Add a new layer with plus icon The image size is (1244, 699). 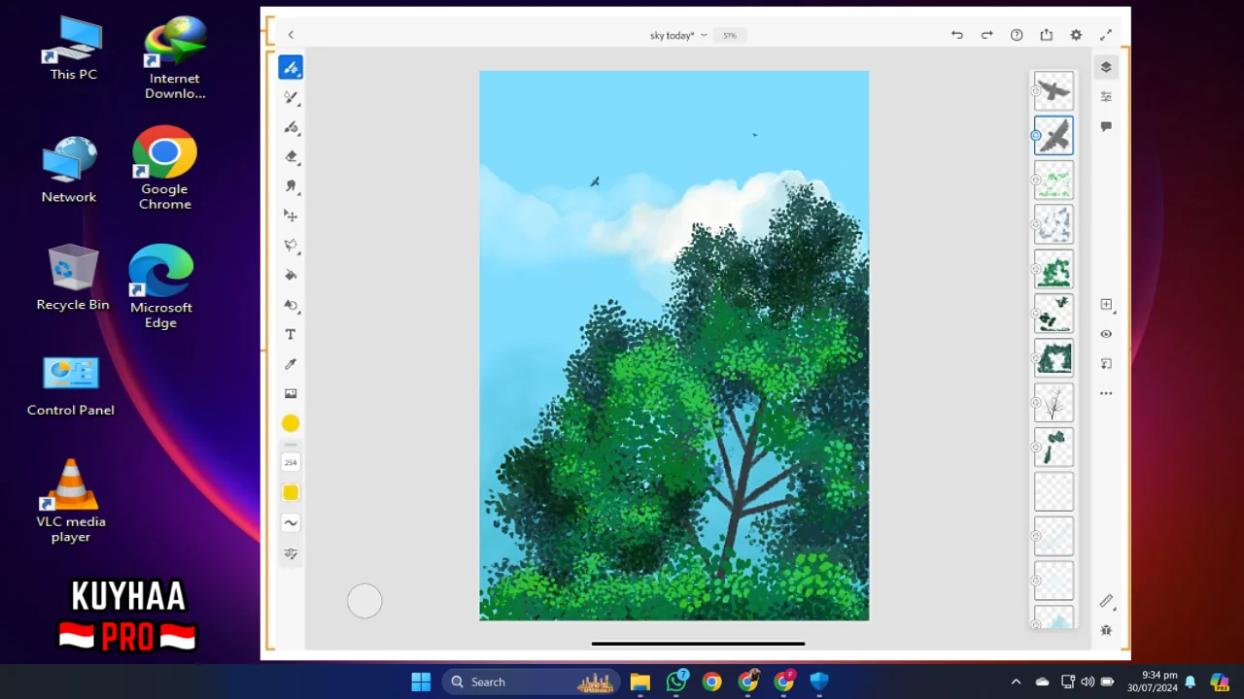click(1106, 304)
